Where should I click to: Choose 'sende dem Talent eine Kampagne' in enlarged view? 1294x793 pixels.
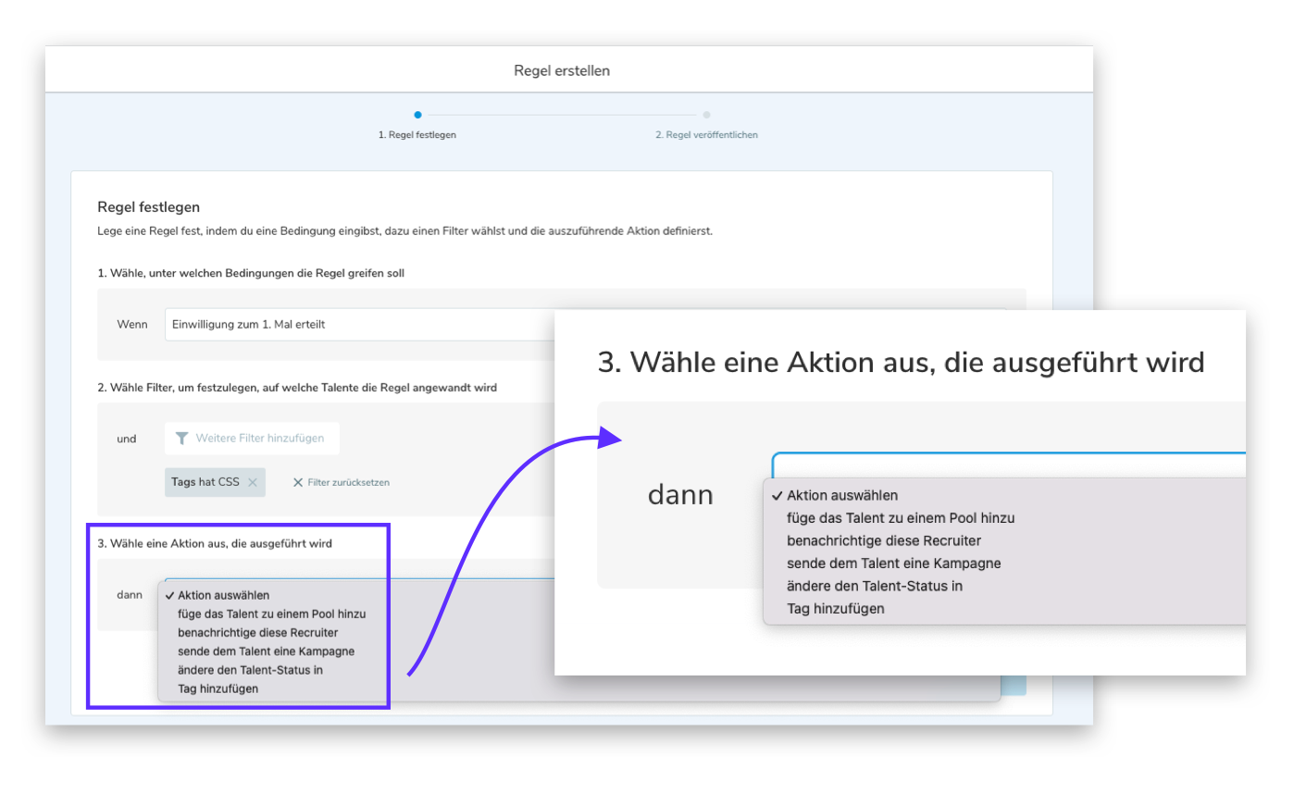coord(893,563)
